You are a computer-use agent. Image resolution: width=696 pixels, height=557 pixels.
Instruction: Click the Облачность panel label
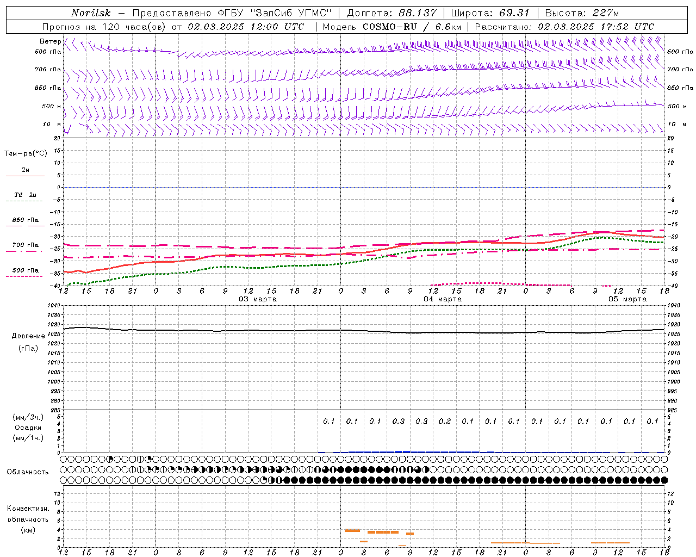[x=28, y=472]
